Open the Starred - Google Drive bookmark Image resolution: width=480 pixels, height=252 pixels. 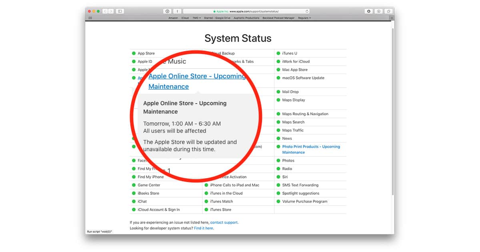point(216,18)
